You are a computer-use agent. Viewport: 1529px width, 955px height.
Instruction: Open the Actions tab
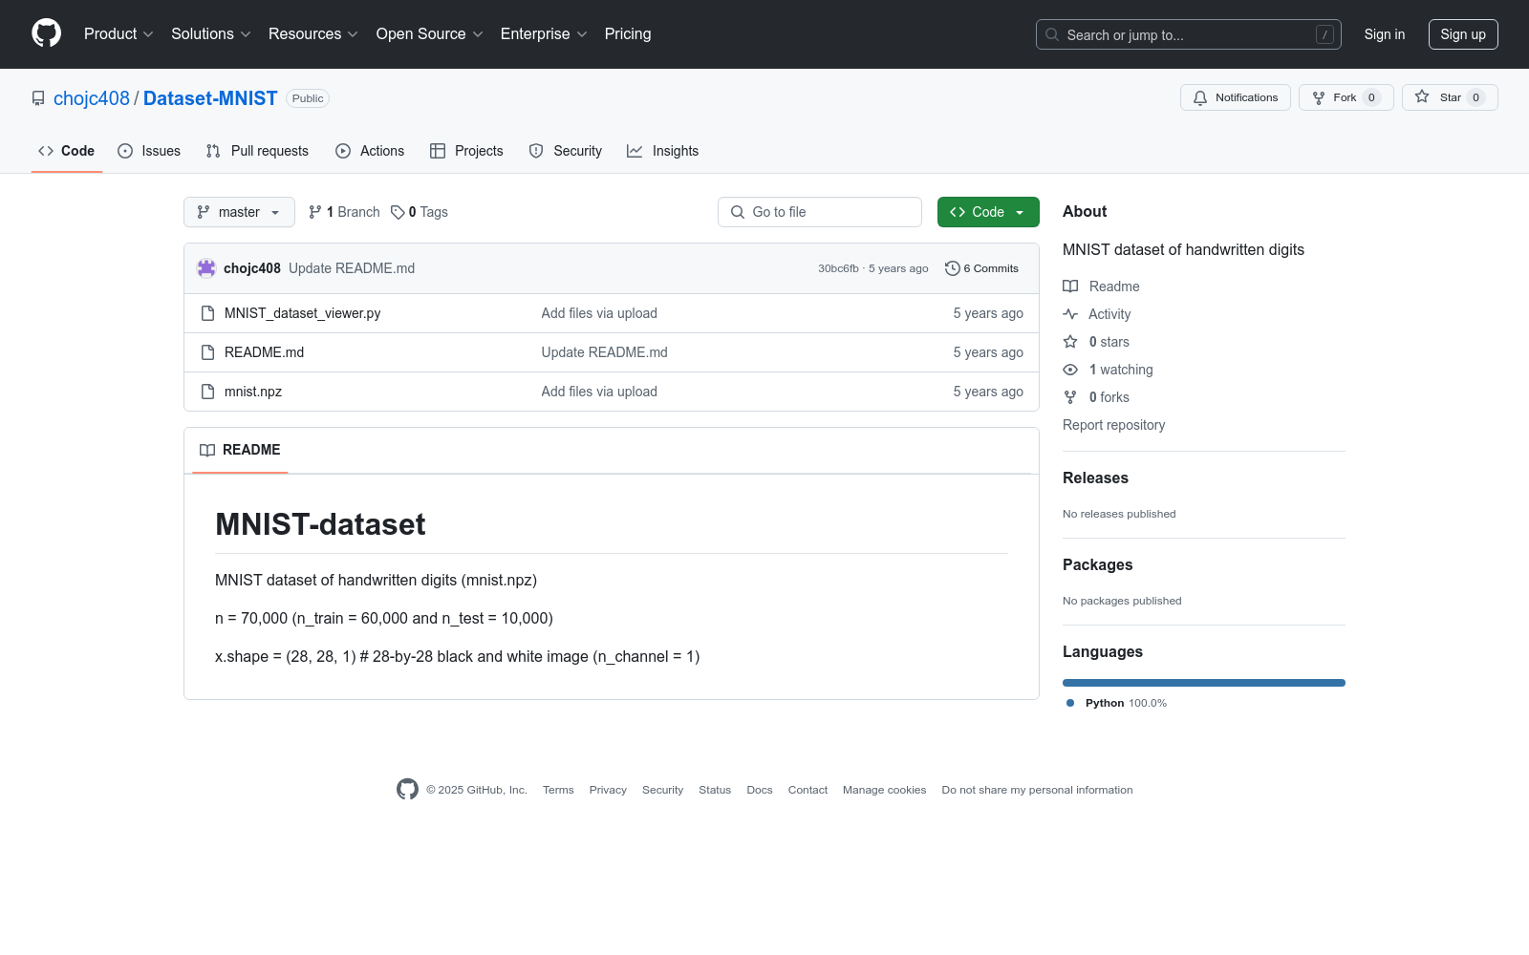370,151
